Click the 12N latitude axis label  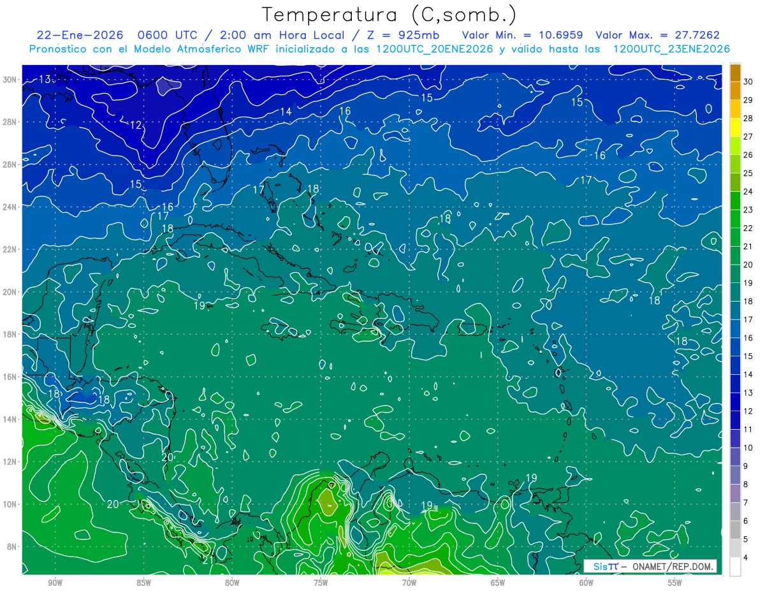tap(10, 462)
